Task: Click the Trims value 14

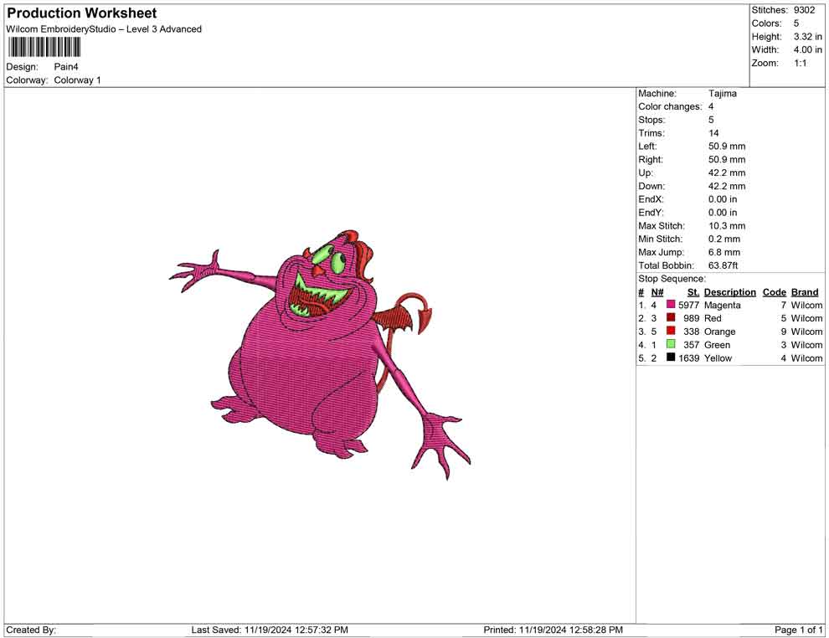Action: pos(713,133)
